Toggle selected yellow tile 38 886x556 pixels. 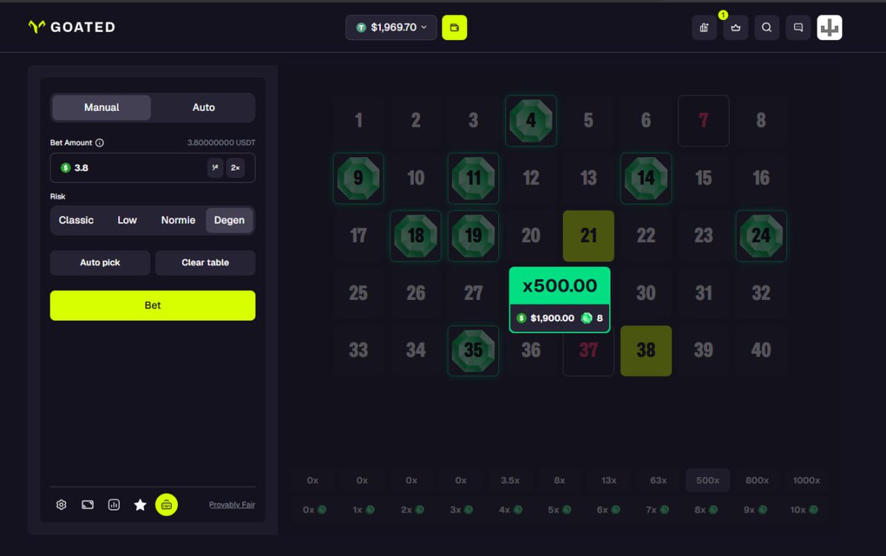pyautogui.click(x=646, y=351)
